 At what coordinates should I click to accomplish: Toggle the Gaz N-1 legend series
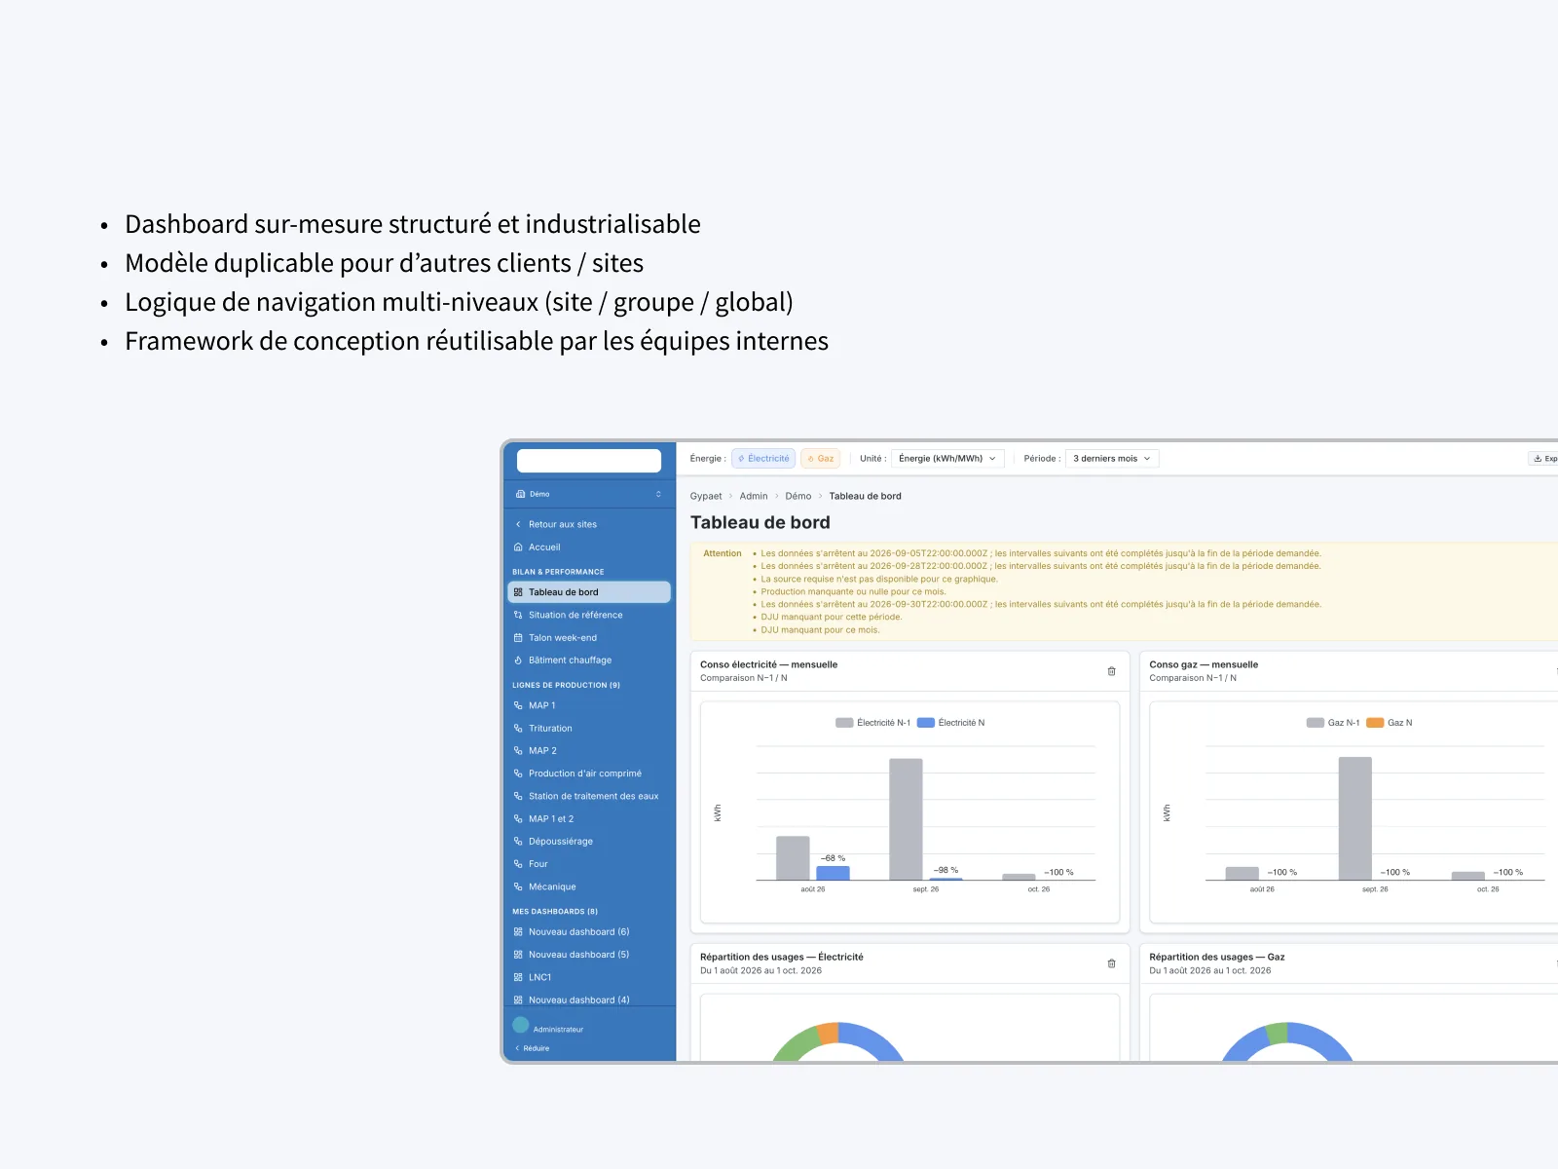(x=1333, y=723)
